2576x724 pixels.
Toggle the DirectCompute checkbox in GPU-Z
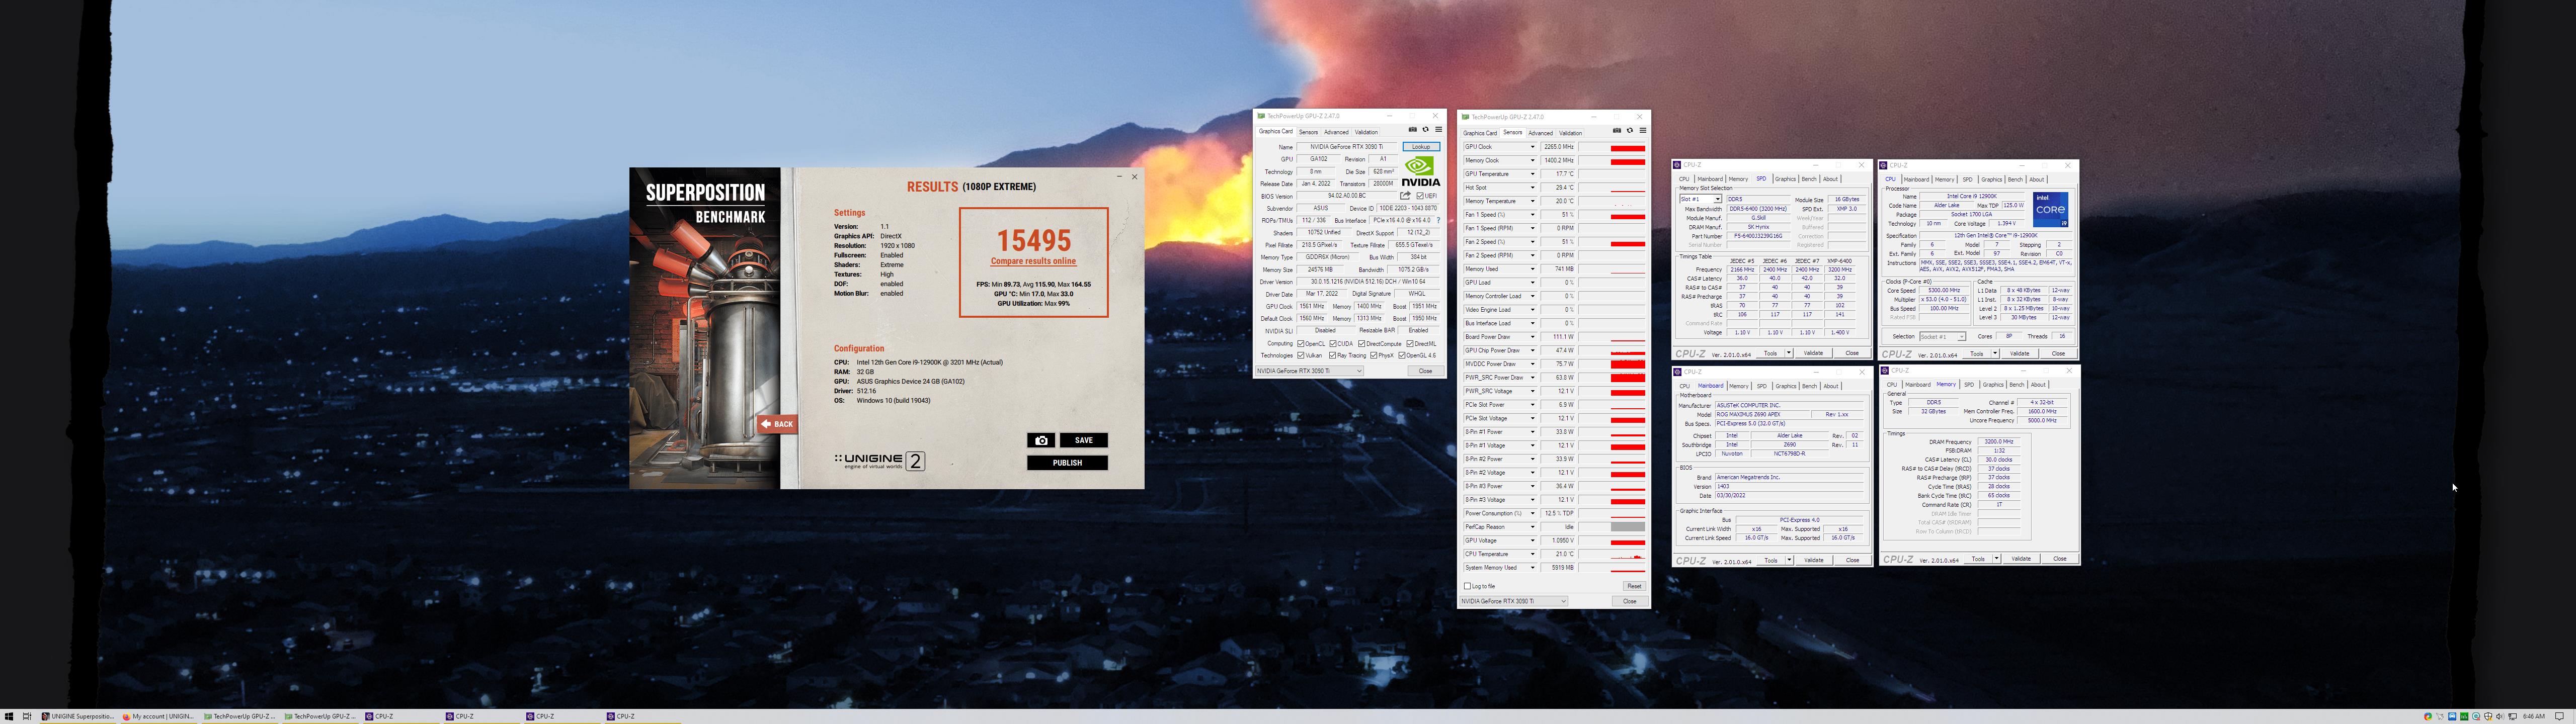1361,344
